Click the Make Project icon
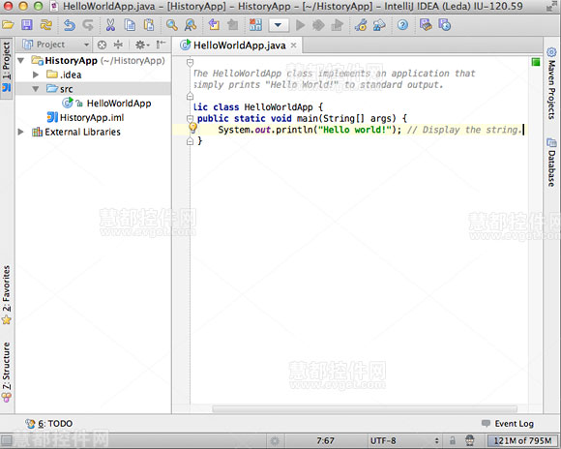Image resolution: width=561 pixels, height=449 pixels. point(255,25)
